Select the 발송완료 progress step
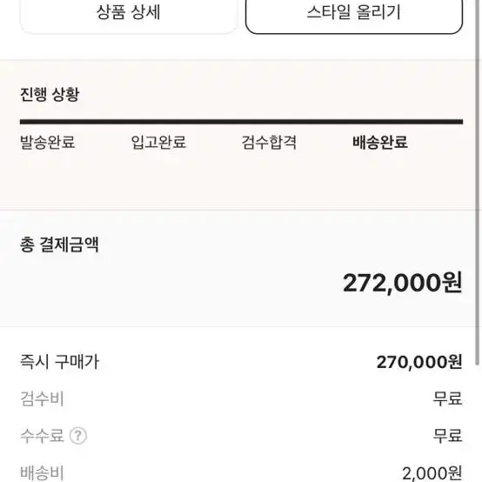The image size is (482, 482). 48,142
